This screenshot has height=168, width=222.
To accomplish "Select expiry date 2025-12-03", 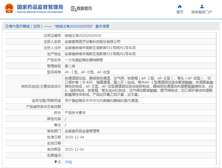I will point(74,149).
